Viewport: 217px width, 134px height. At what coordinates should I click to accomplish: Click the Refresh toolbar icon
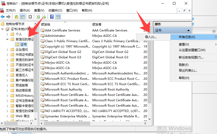38,17
